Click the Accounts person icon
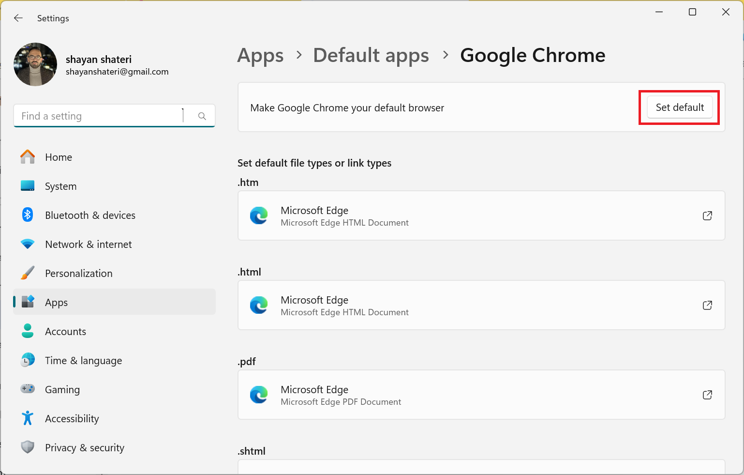 coord(28,331)
